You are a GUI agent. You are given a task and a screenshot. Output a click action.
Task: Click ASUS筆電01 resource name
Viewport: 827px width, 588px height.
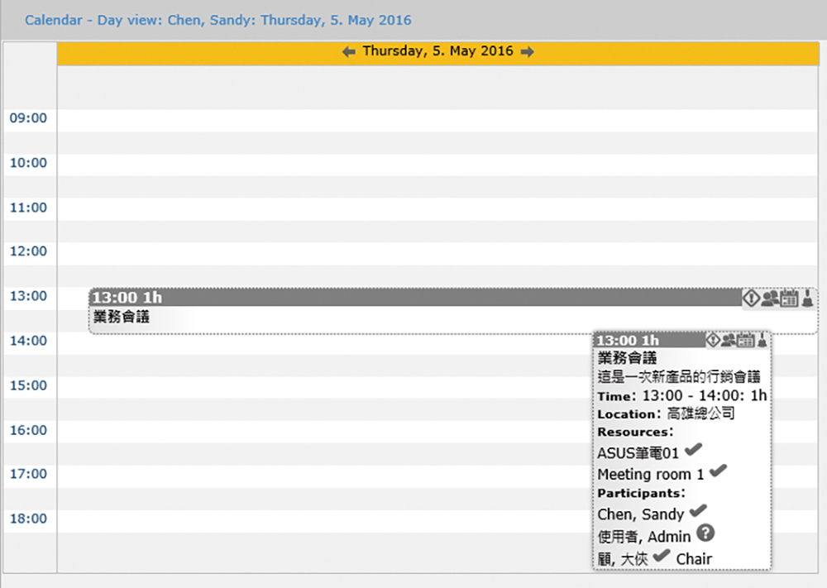pyautogui.click(x=638, y=453)
